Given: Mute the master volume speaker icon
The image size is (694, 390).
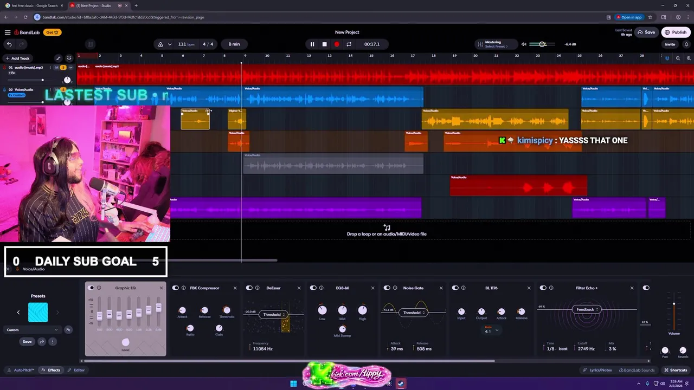Looking at the screenshot, I should click(x=524, y=44).
